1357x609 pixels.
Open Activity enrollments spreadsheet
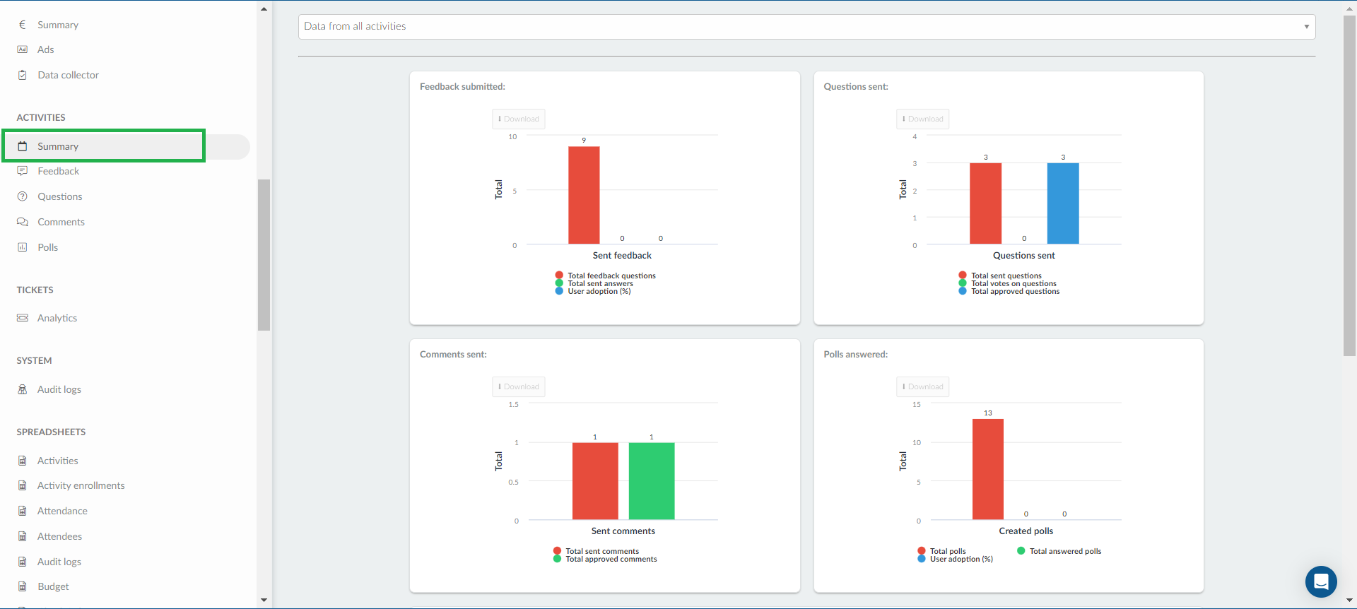point(81,485)
